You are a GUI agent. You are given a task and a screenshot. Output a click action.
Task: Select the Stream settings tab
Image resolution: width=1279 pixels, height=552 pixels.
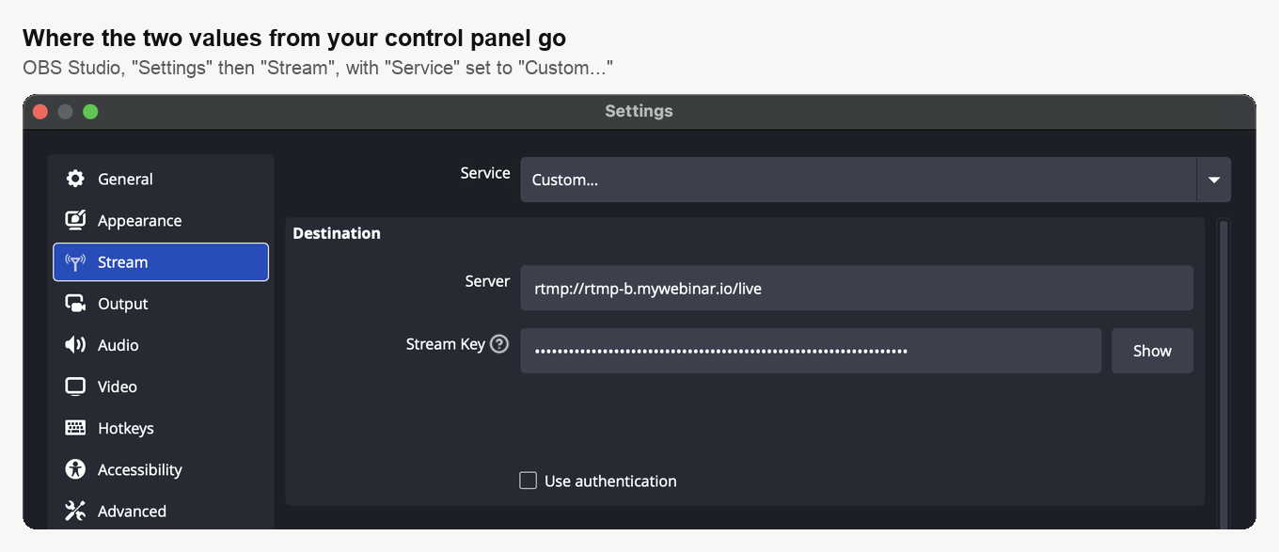[x=161, y=261]
